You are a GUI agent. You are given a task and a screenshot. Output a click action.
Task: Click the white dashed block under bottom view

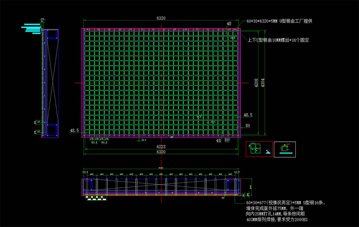(96, 198)
